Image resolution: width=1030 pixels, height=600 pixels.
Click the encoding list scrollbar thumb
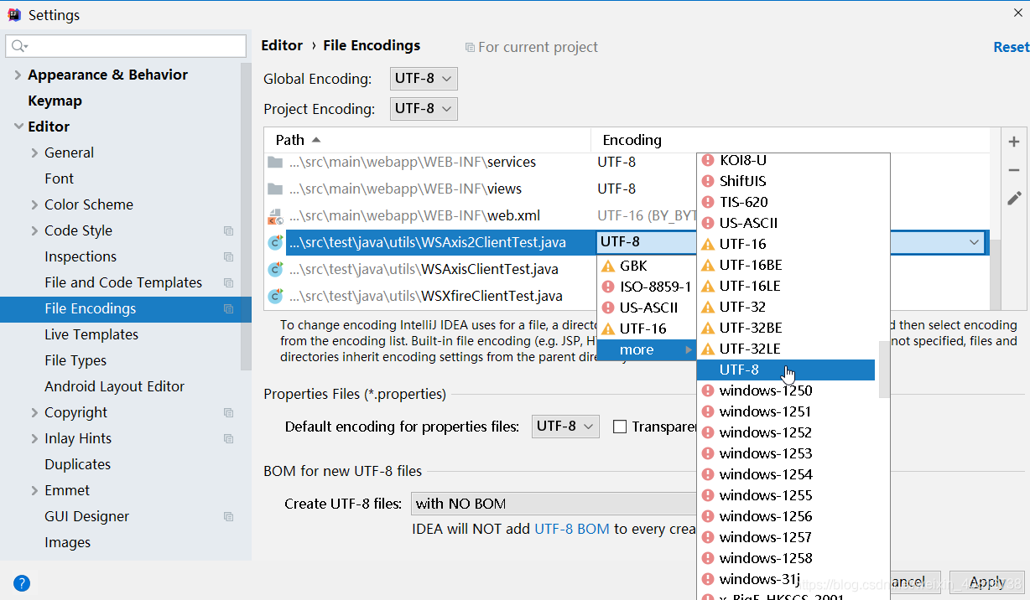[882, 370]
